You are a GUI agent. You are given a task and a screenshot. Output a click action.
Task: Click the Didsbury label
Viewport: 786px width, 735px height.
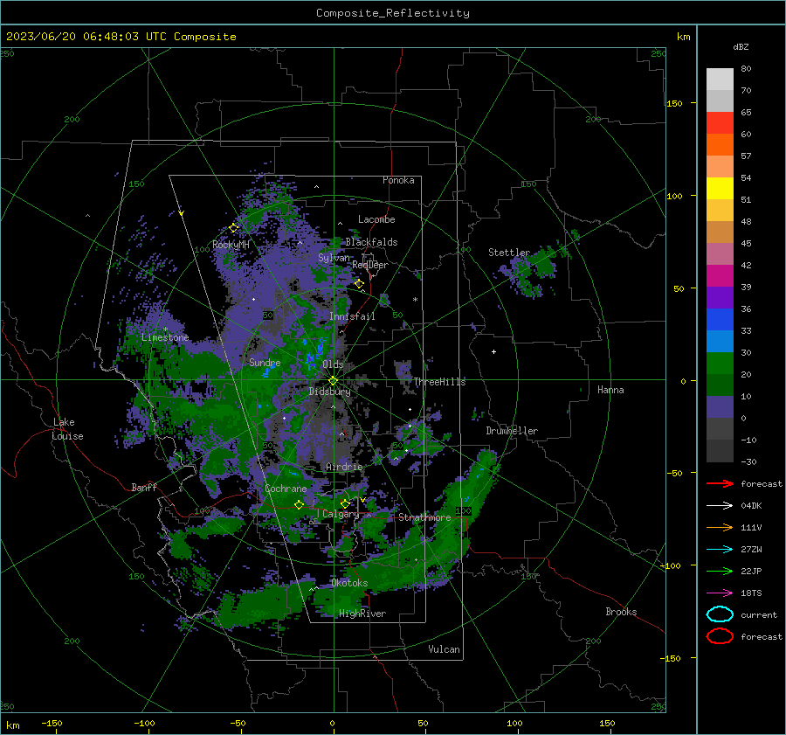pos(329,392)
